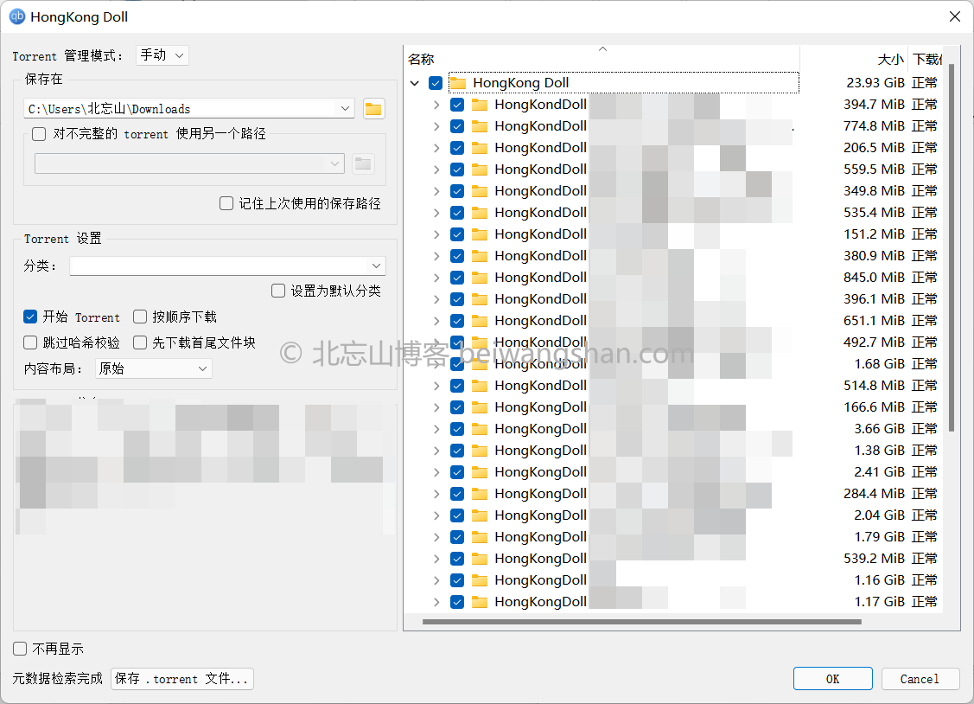
Task: Uncheck the 1.79 GiB folder checkbox
Action: 457,537
